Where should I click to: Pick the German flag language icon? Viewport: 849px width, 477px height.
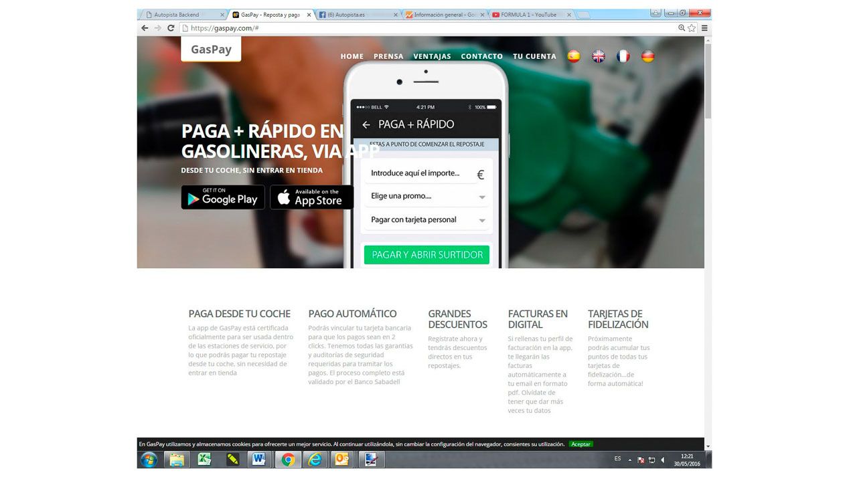(647, 57)
